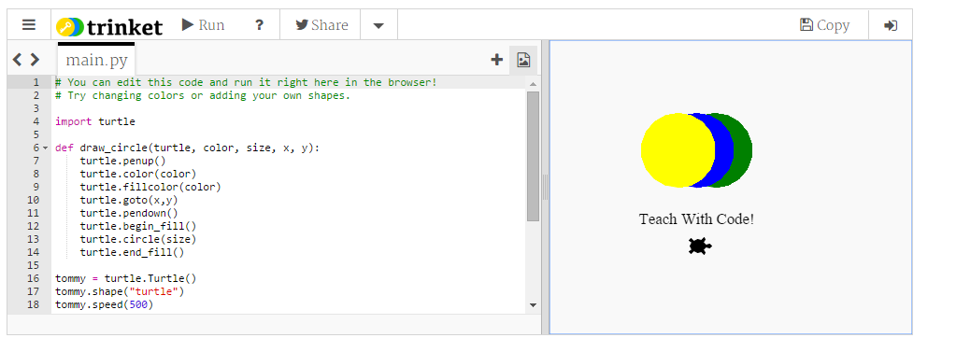Screen dimensions: 956x352
Task: Click line 'turtle.goto(x,y)'
Action: 129,200
